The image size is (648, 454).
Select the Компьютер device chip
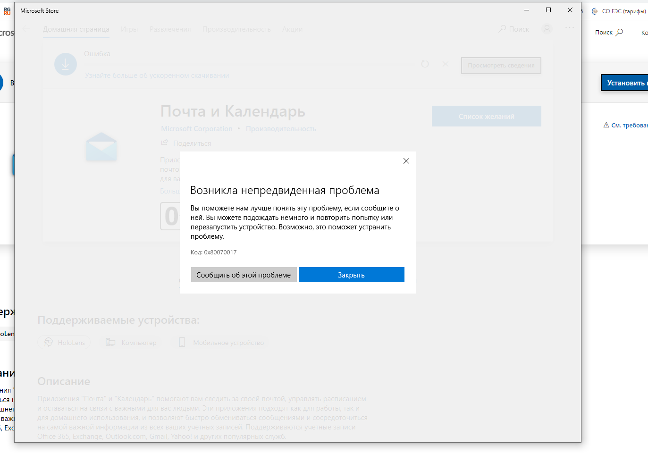click(131, 343)
